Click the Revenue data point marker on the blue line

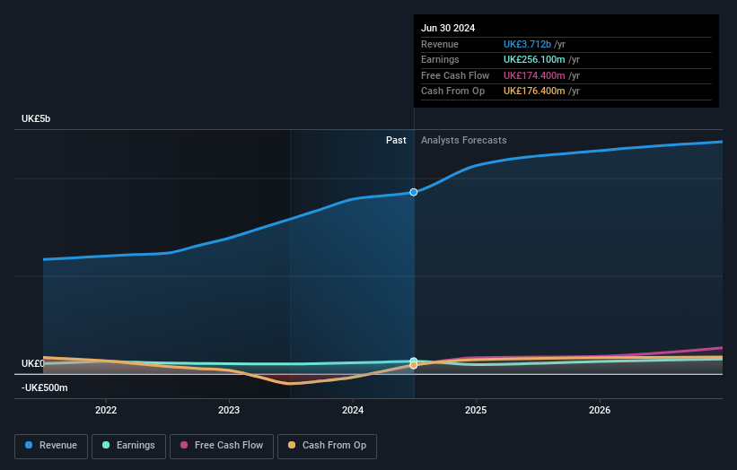coord(414,192)
